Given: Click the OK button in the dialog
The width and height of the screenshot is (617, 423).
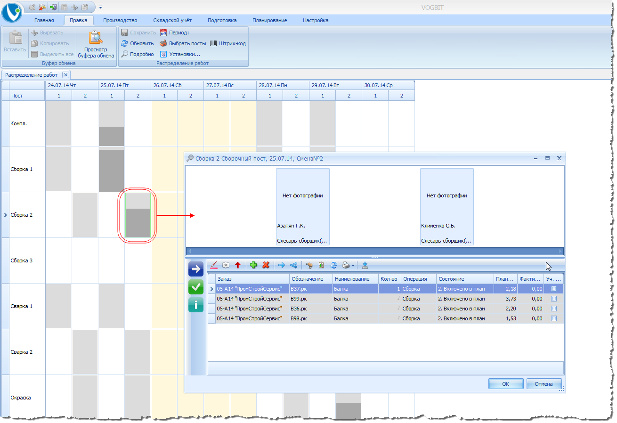Looking at the screenshot, I should [x=505, y=384].
